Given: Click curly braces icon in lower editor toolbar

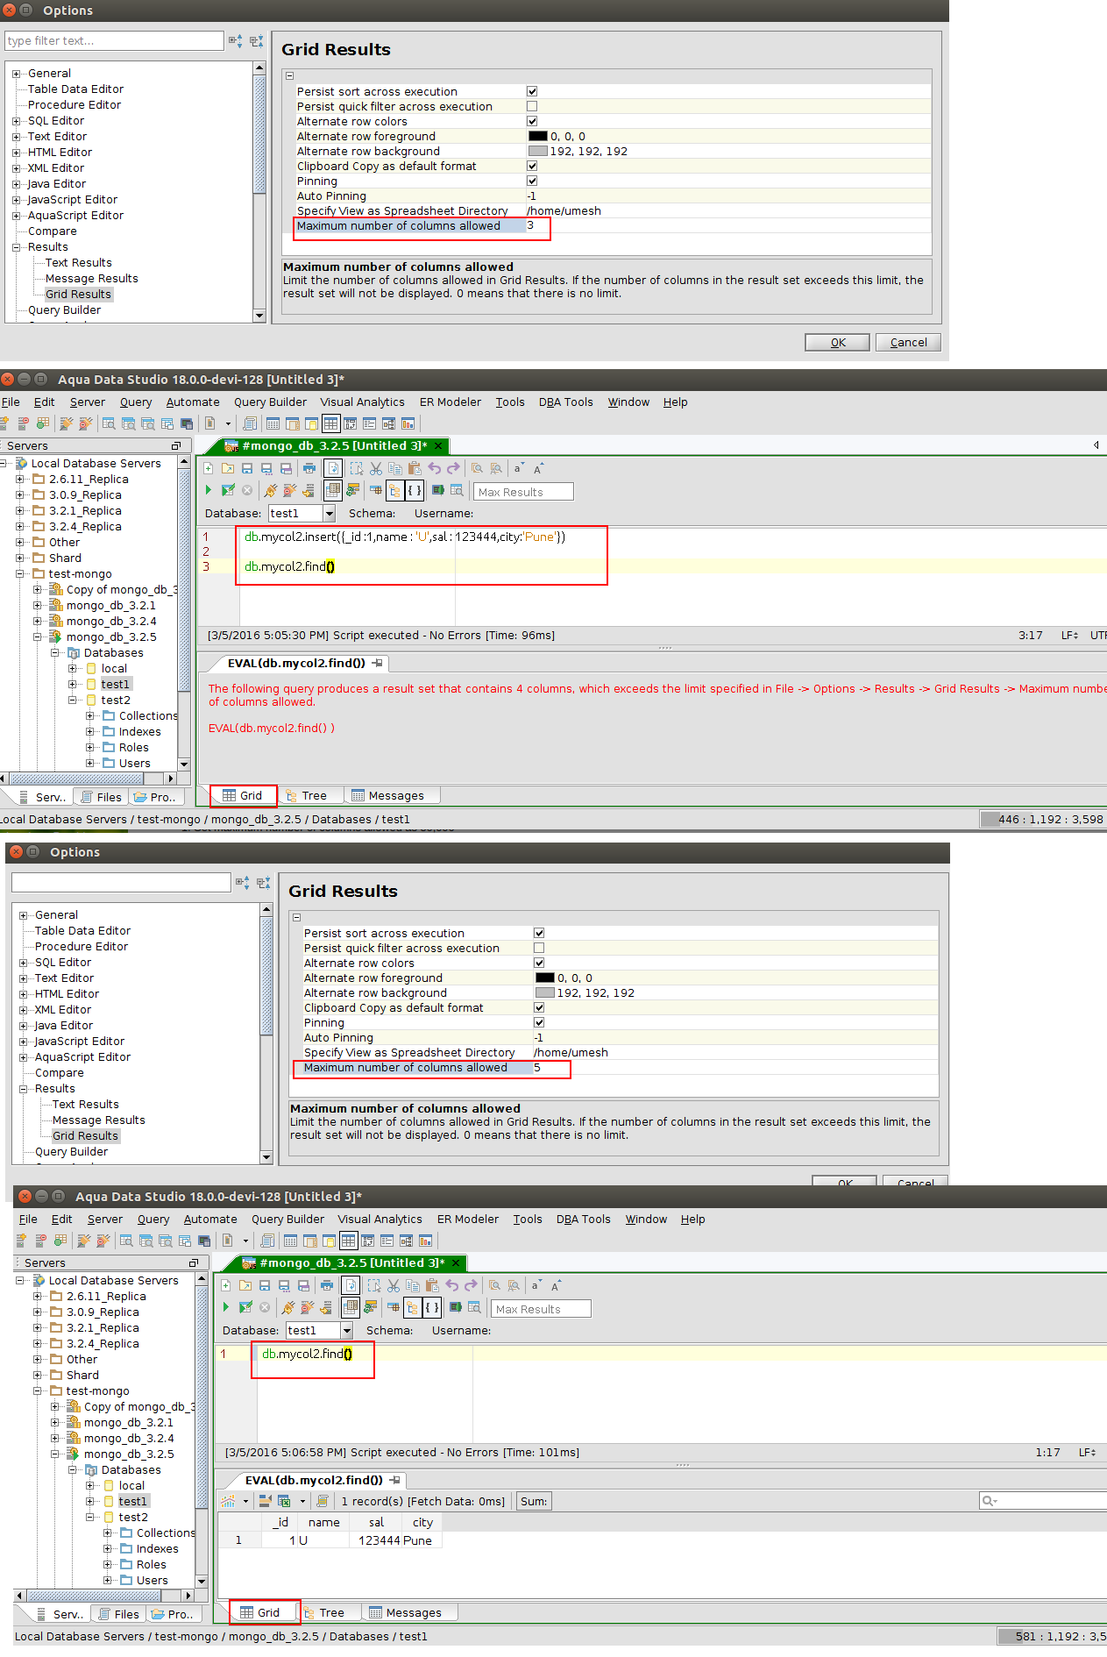Looking at the screenshot, I should 432,1307.
